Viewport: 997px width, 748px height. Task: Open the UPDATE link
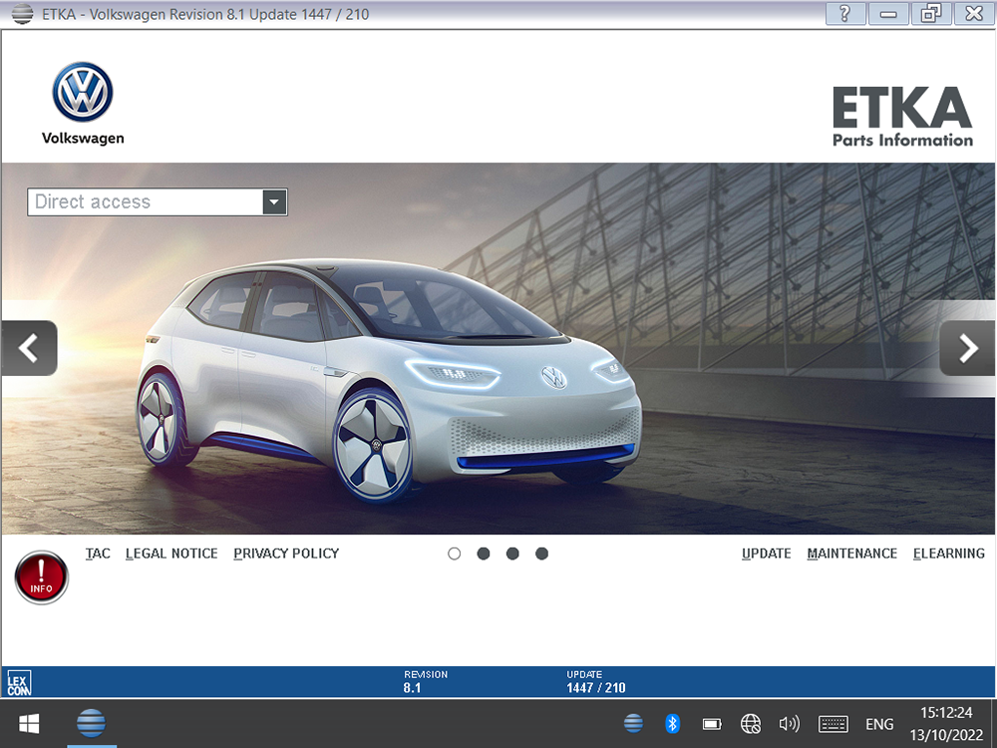766,554
